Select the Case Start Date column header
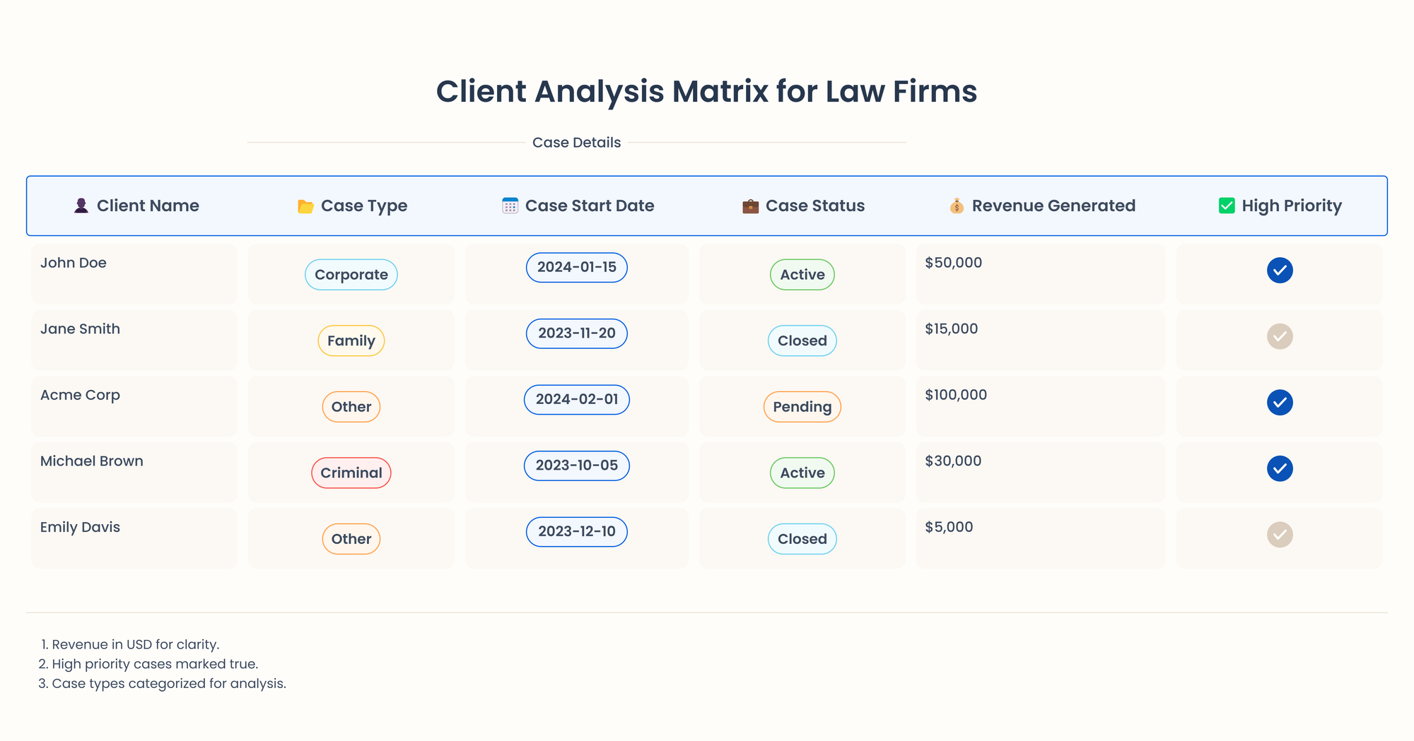 [578, 206]
